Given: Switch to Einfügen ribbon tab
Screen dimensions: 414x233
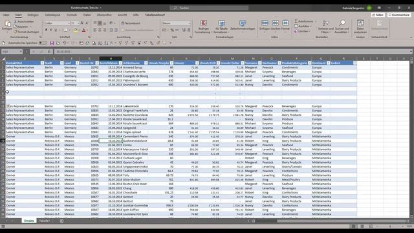Looking at the screenshot, I should pos(33,15).
